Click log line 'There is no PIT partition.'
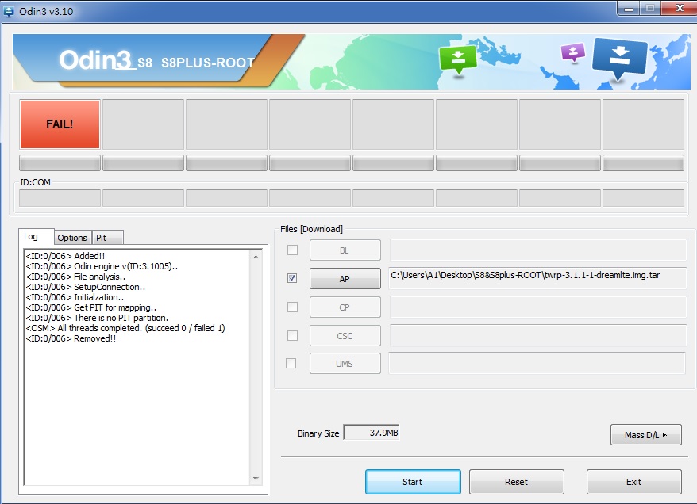 click(97, 318)
